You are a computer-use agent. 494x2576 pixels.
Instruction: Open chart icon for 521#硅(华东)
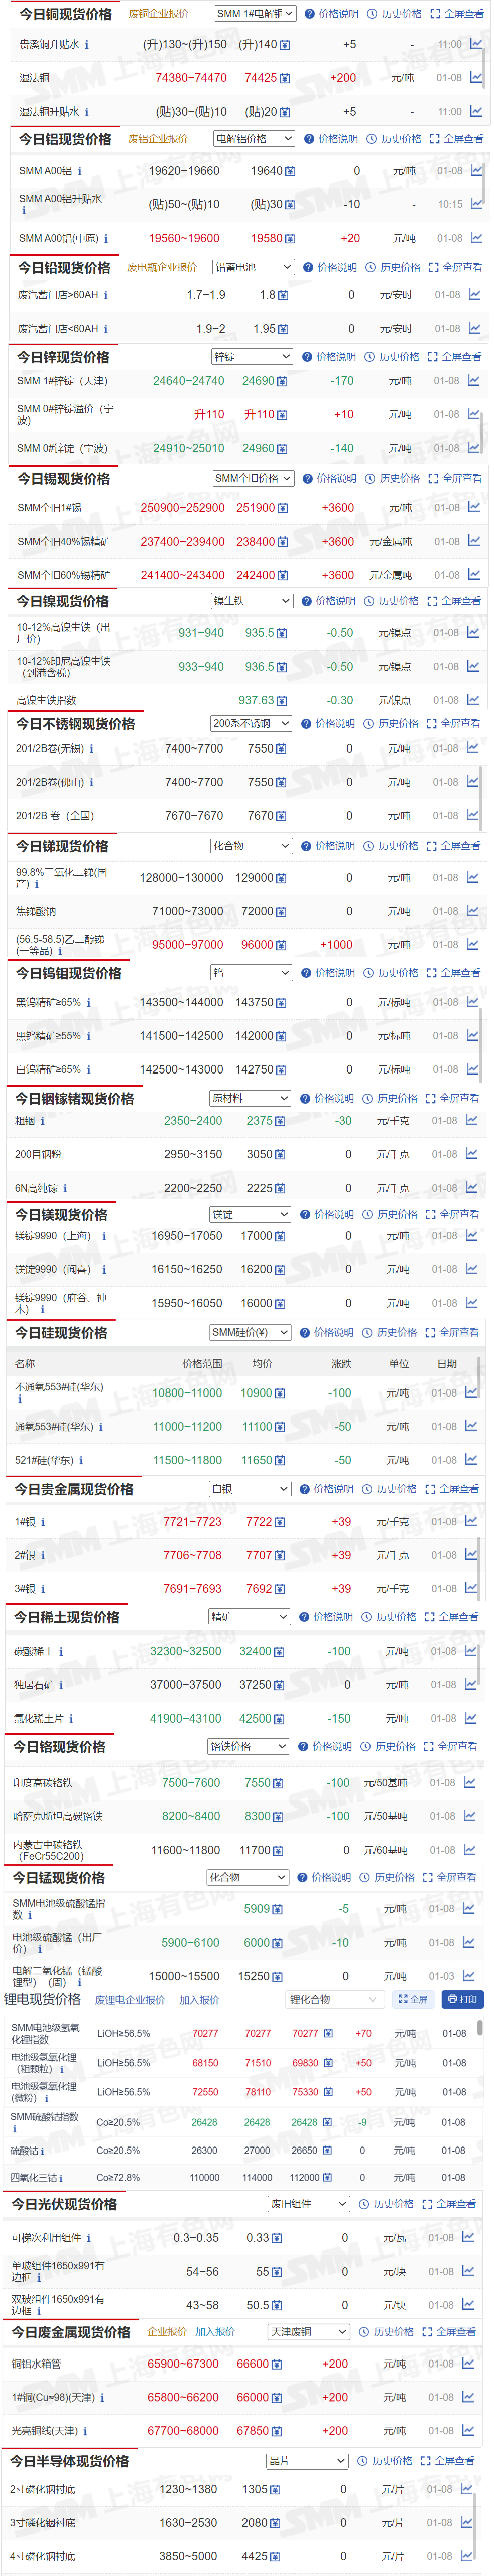tap(470, 1460)
